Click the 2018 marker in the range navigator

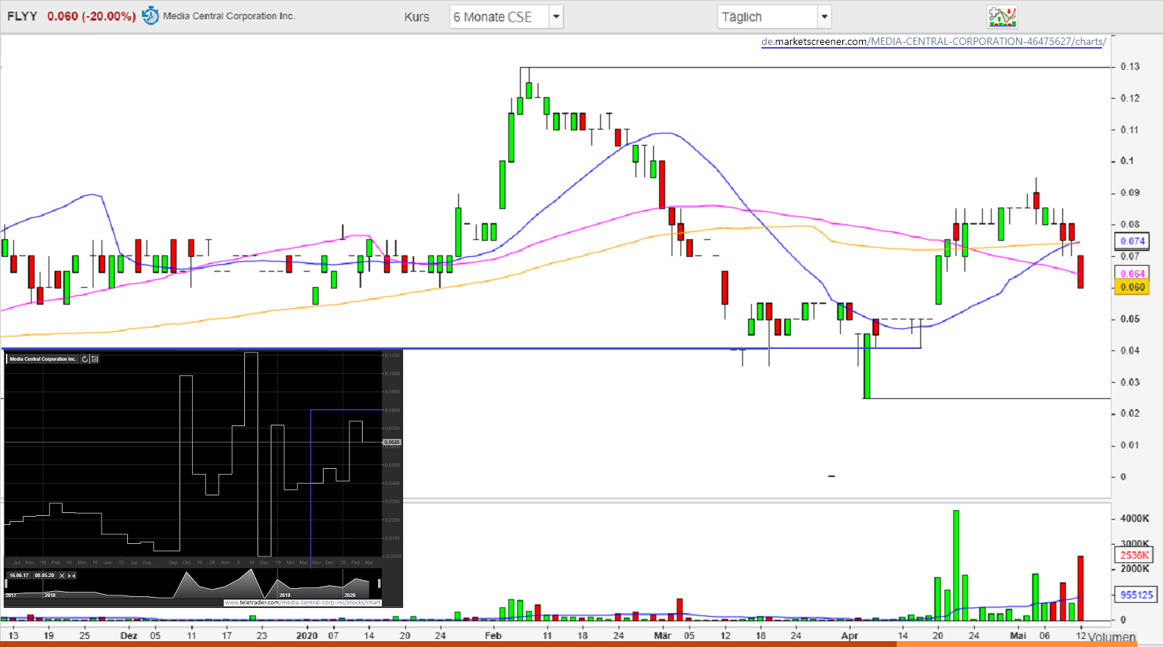[50, 595]
